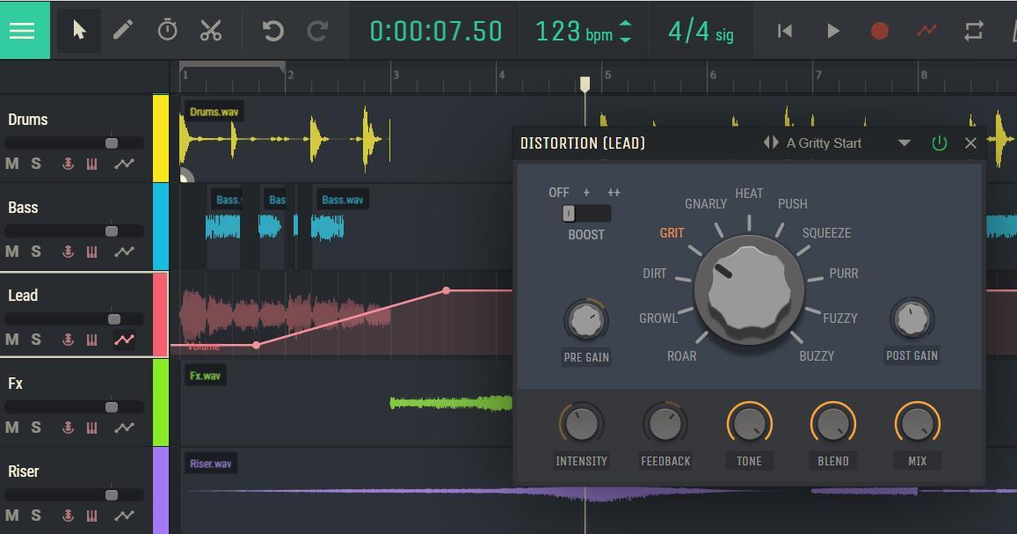
Task: Mute the Lead track
Action: pyautogui.click(x=12, y=340)
